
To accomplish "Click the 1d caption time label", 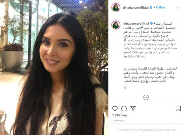I will point(125,88).
